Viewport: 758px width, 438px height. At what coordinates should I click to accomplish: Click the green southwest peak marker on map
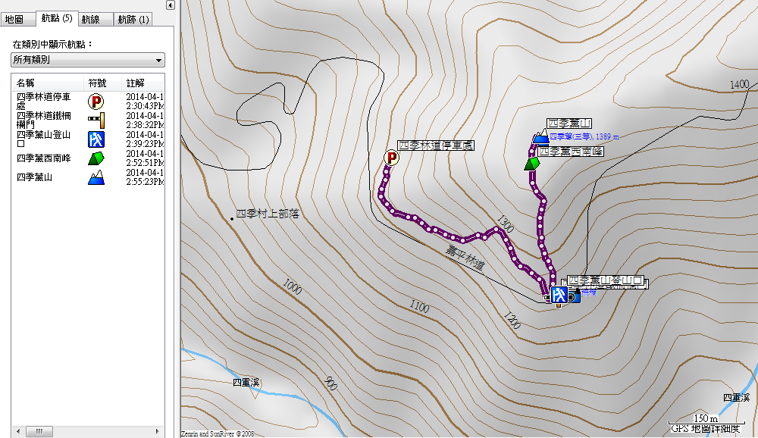pos(532,164)
